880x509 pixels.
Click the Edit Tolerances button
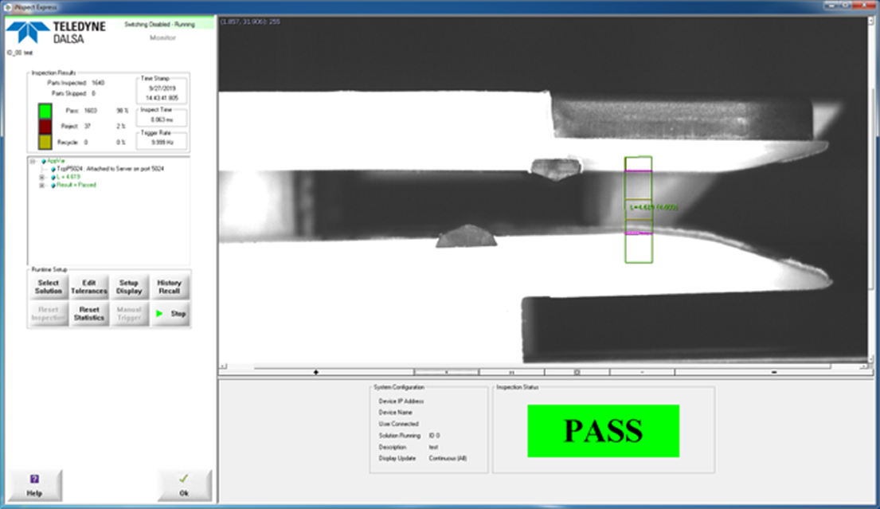tap(88, 287)
